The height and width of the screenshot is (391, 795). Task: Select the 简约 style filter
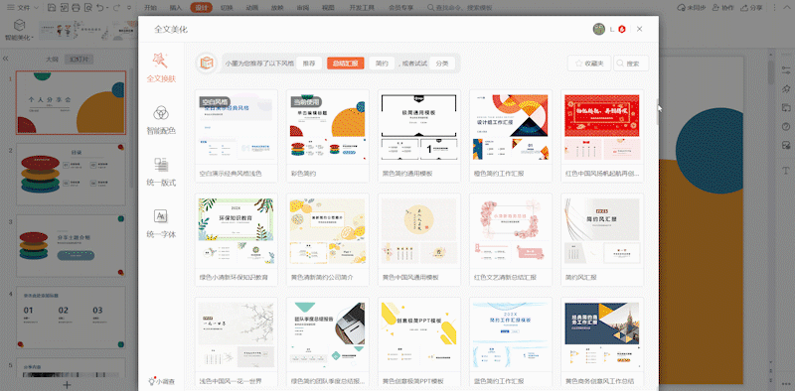pyautogui.click(x=382, y=64)
